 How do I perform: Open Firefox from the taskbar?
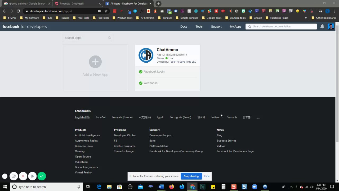coord(171,187)
